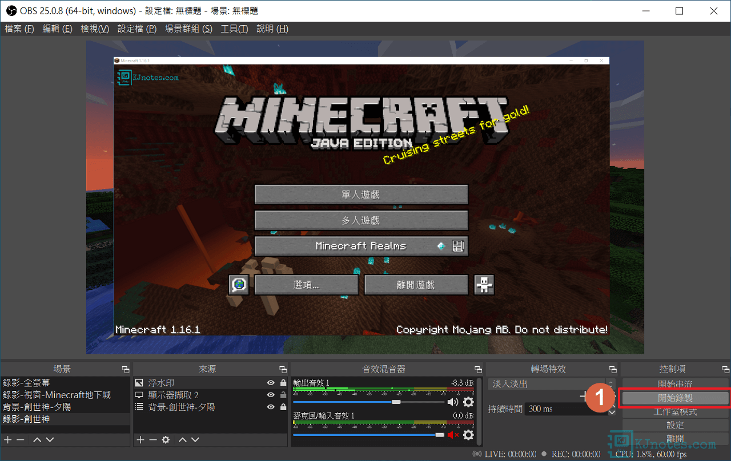Toggle the lock on the 顯示器擷取 2 source
The width and height of the screenshot is (731, 461).
point(283,395)
